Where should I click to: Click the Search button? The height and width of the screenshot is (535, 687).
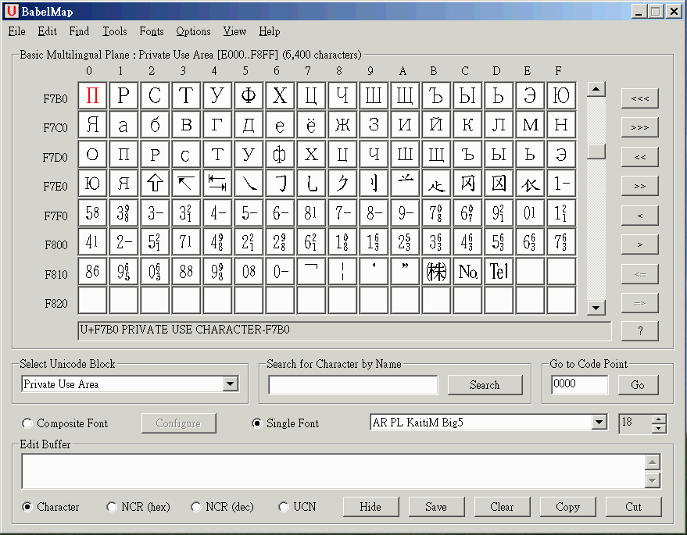[485, 385]
